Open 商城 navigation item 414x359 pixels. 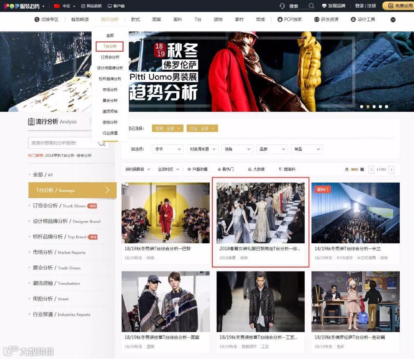[x=260, y=20]
